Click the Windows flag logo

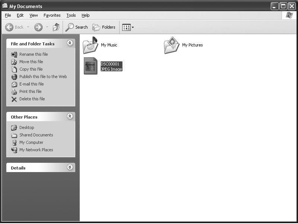289,15
